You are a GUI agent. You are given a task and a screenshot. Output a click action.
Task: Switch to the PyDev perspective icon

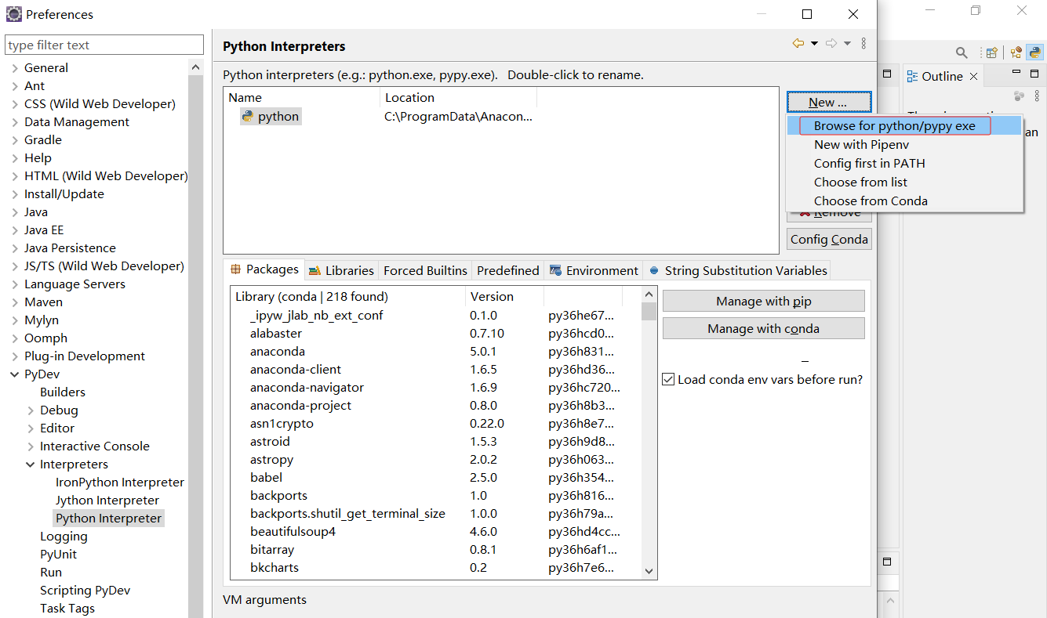(x=1035, y=52)
